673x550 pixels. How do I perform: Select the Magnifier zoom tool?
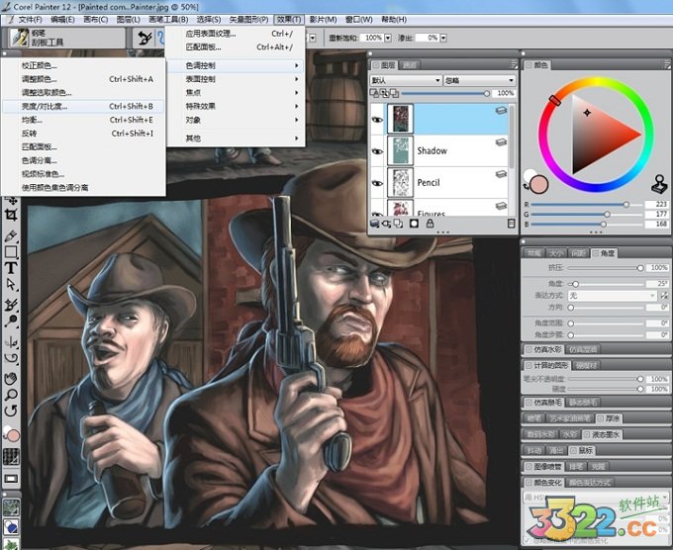(11, 395)
